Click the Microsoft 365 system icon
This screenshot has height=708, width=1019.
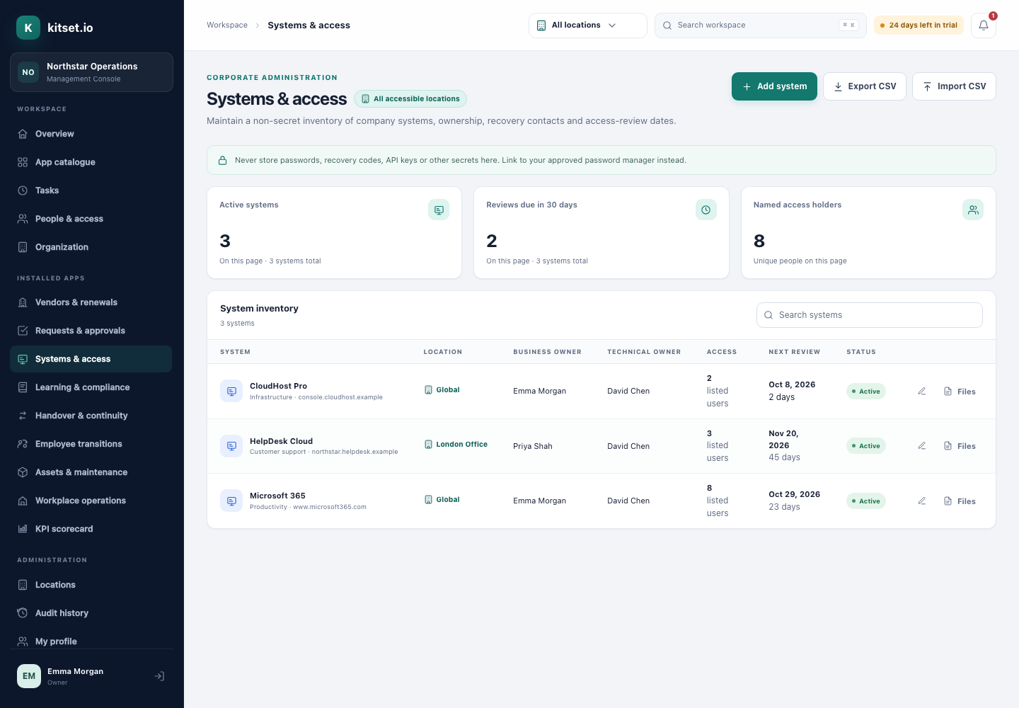click(x=231, y=501)
